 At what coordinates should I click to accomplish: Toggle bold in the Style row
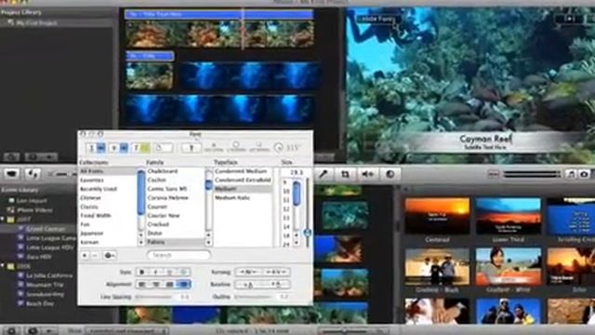click(x=142, y=272)
